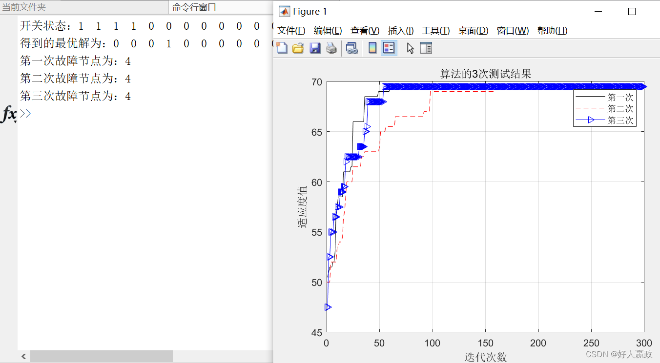This screenshot has width=660, height=363.
Task: Maximize the Figure 1 window
Action: point(632,12)
